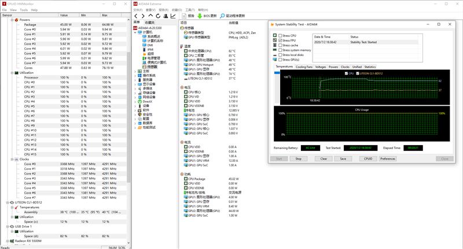Switch to Clocks tab in Stability Test
463x249 pixels.
pos(345,67)
